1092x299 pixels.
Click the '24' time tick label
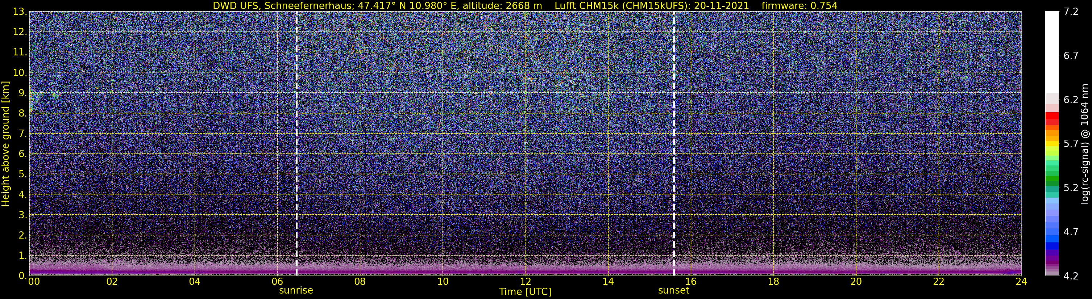coord(1021,282)
